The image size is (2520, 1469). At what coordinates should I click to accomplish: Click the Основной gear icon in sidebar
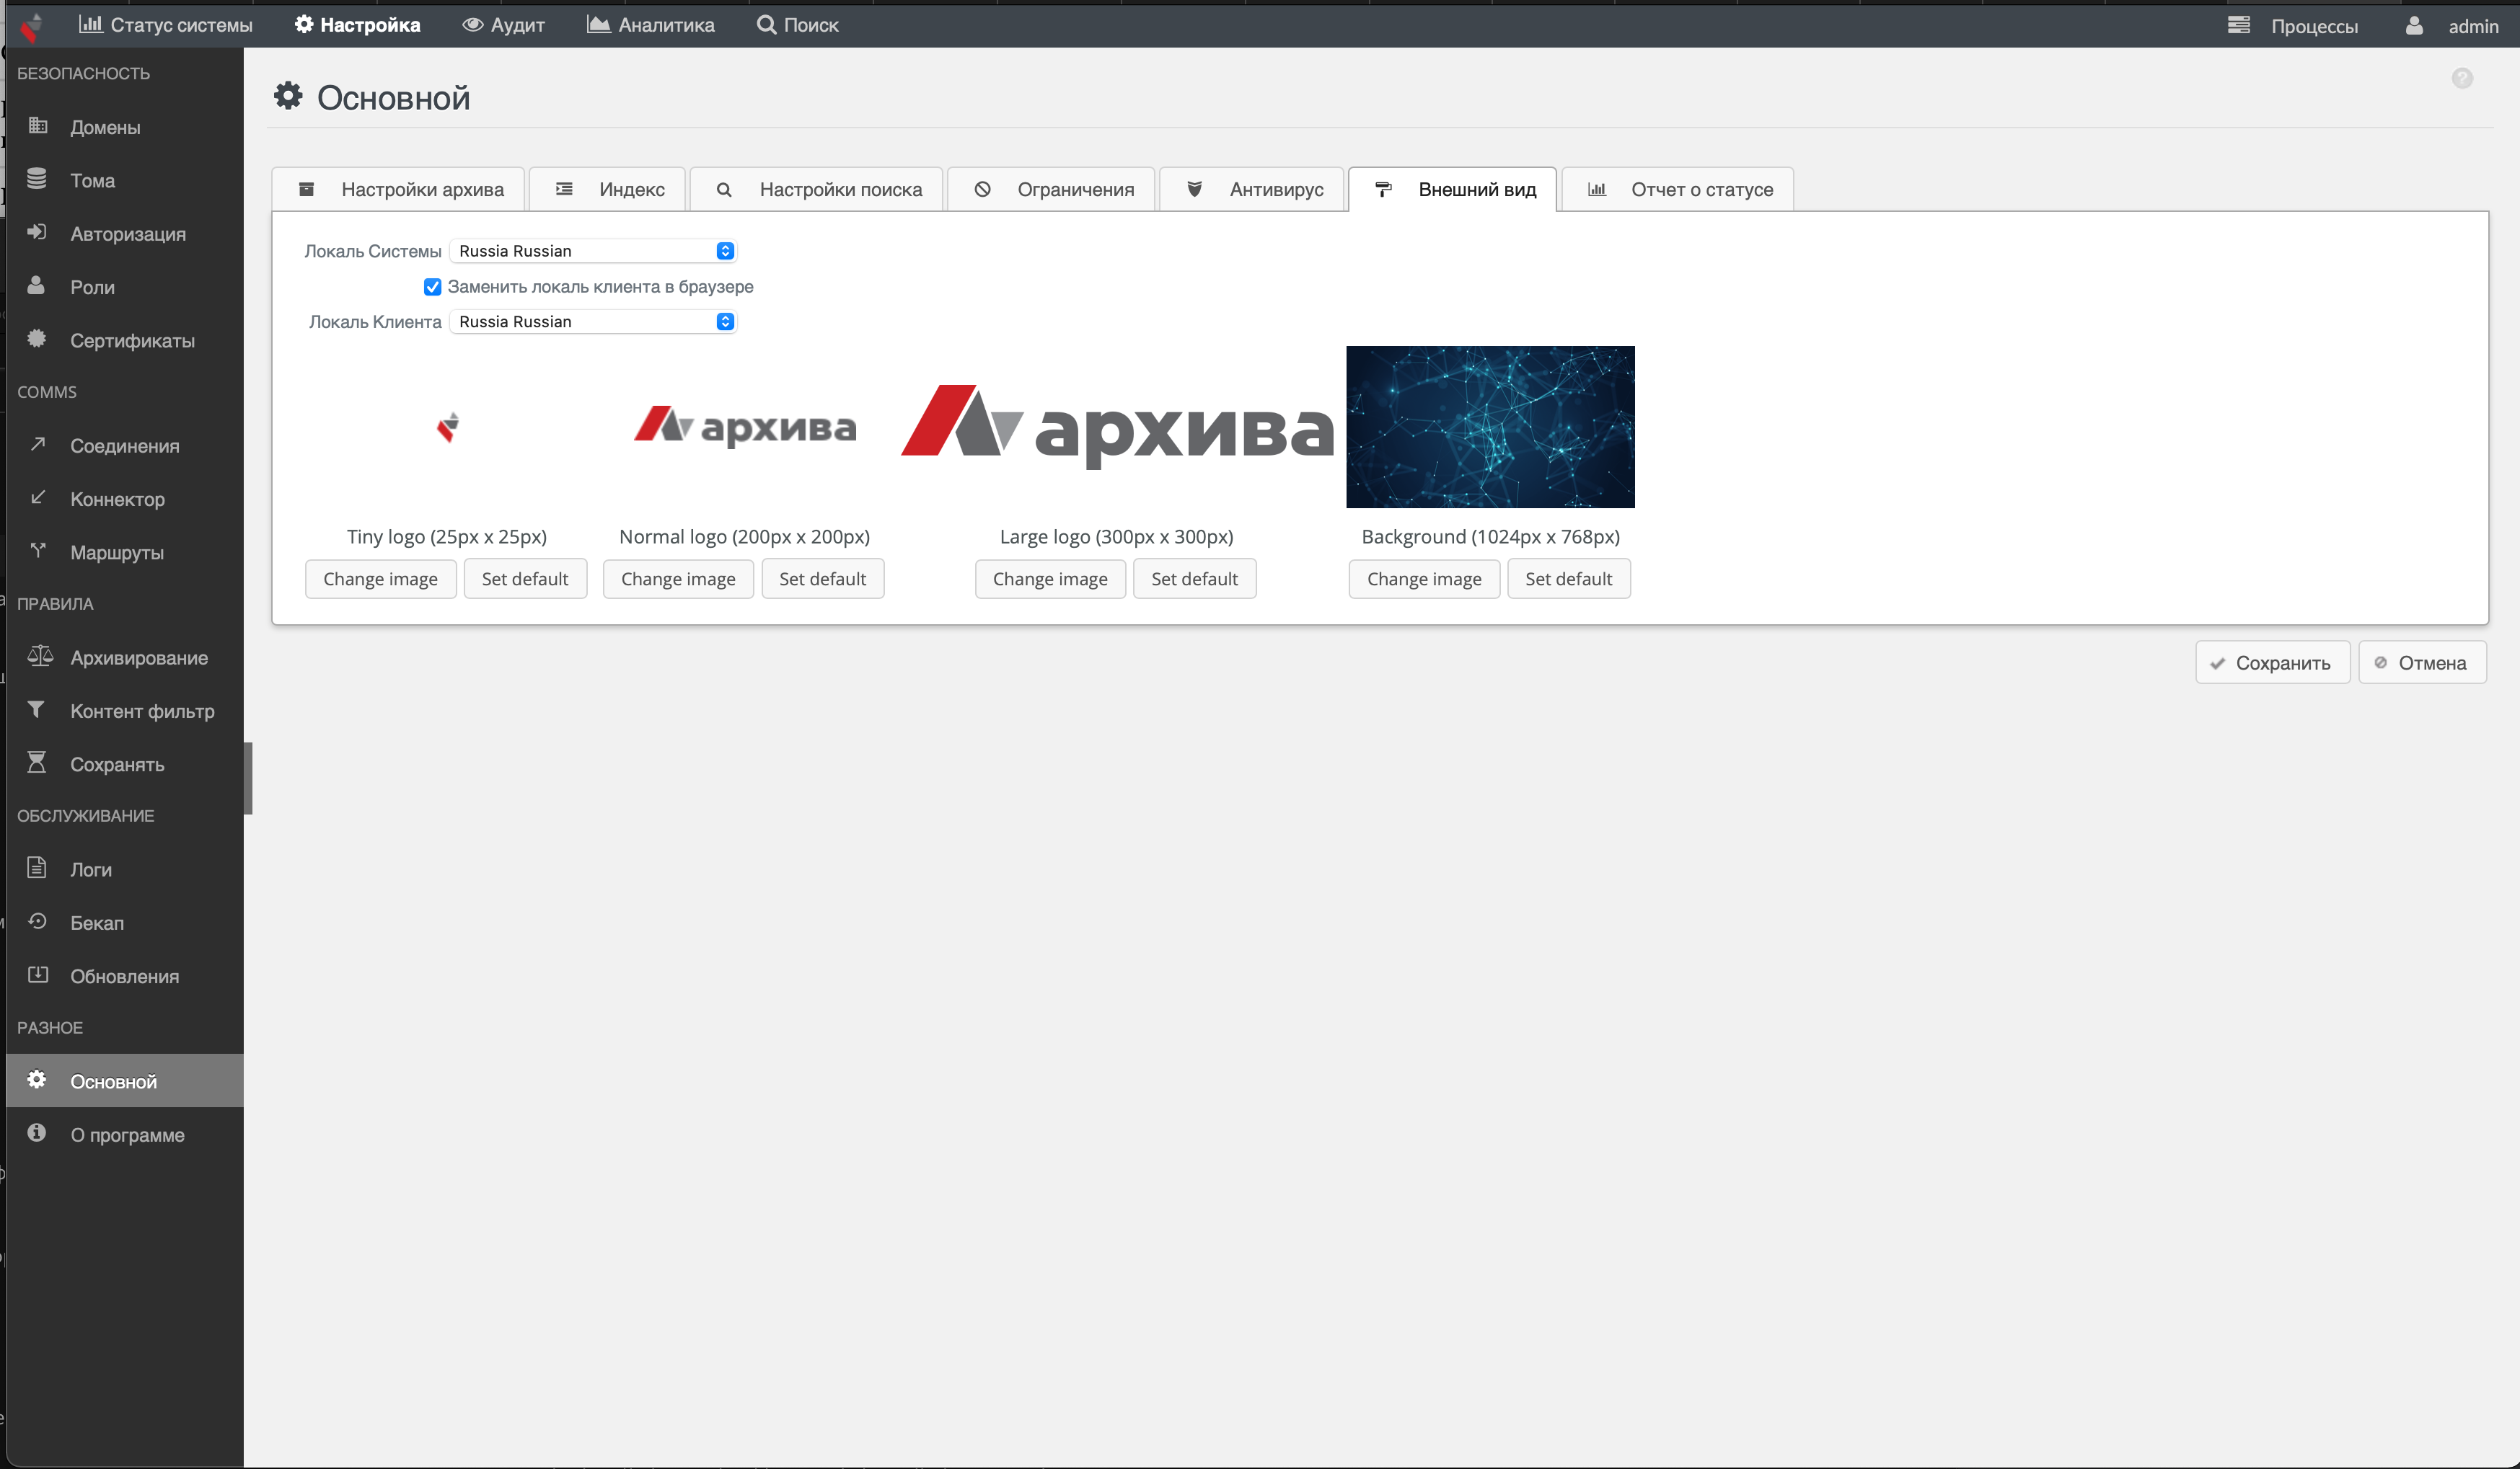pyautogui.click(x=37, y=1079)
